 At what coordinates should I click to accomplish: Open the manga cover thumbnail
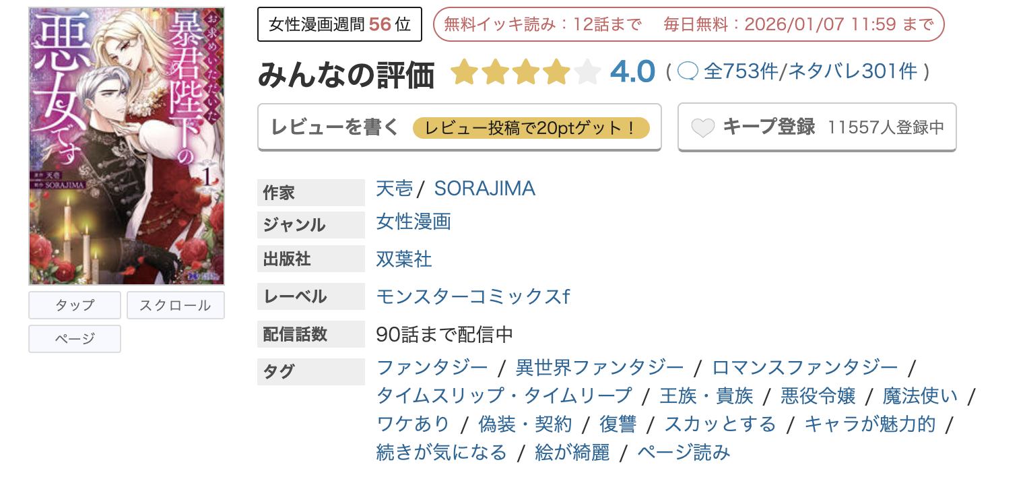point(125,142)
